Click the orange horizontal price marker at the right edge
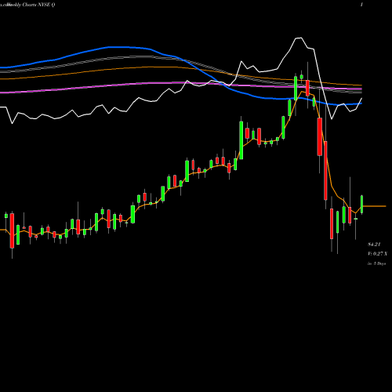Image resolution: width=392 pixels, height=392 pixels. pyautogui.click(x=374, y=206)
